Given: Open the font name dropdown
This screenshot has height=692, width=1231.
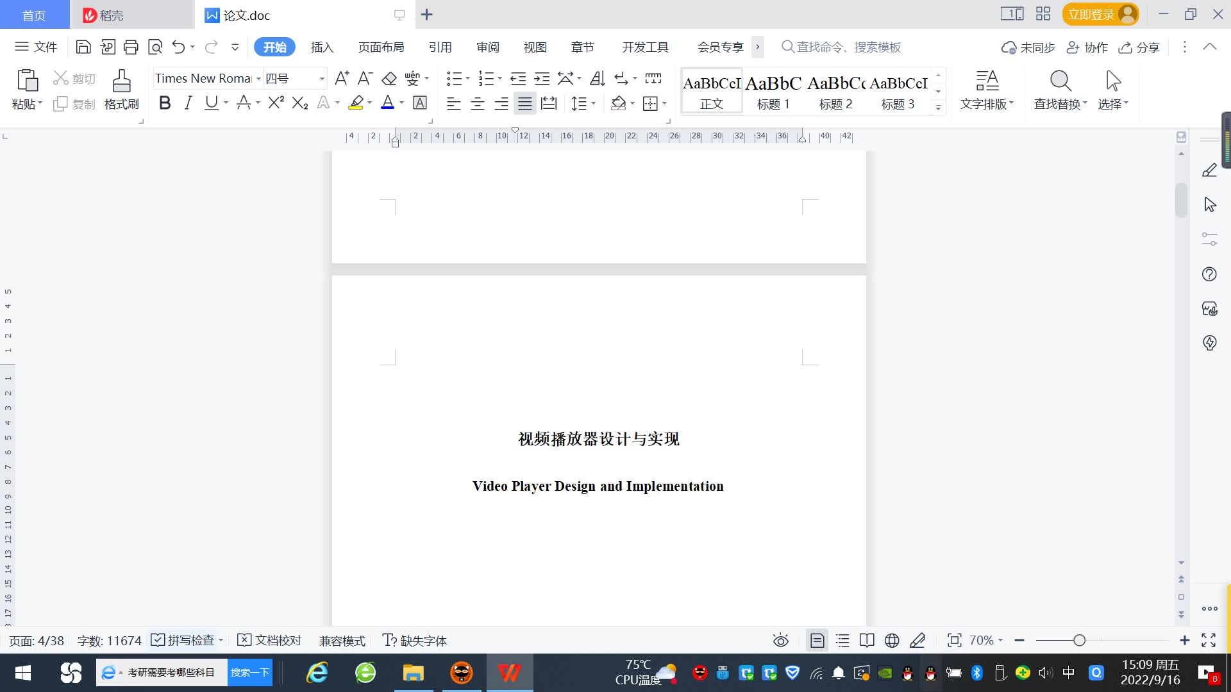Looking at the screenshot, I should coord(258,78).
